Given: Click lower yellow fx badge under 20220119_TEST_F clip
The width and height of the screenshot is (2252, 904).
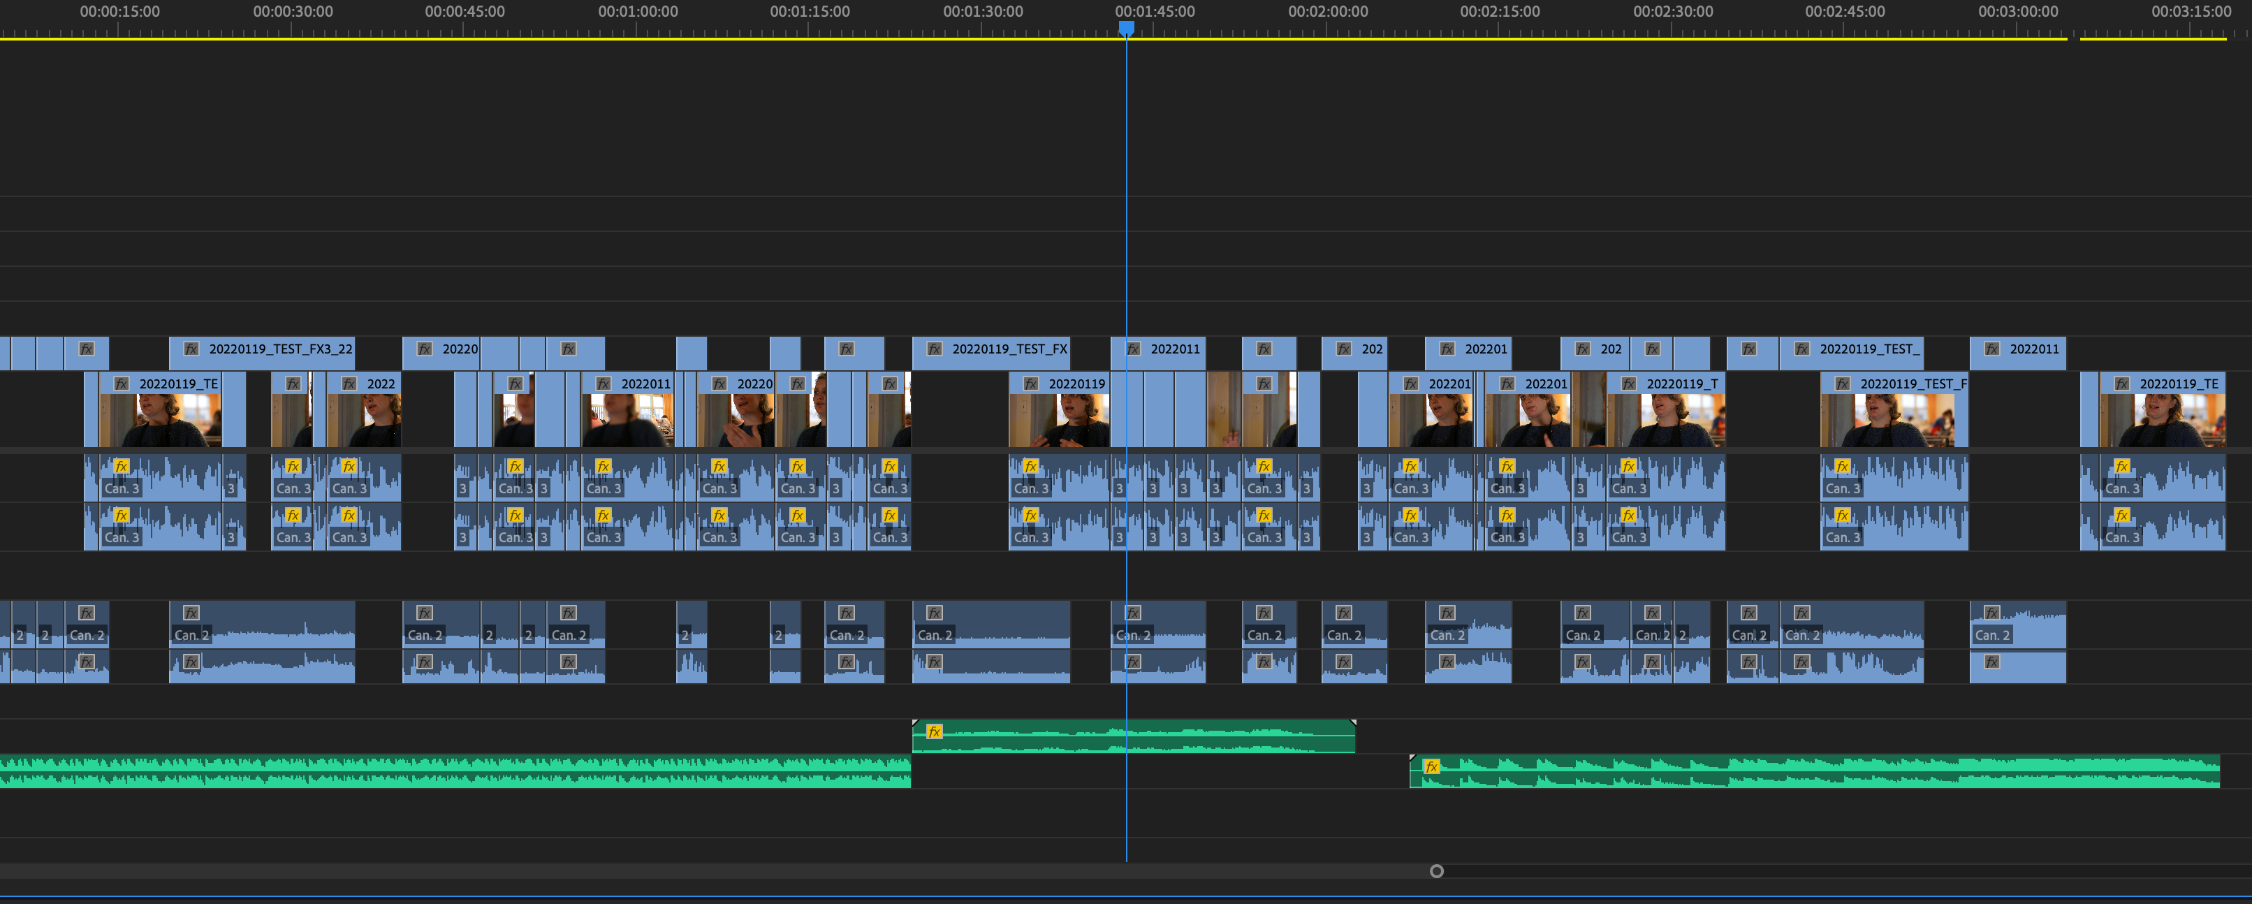Looking at the screenshot, I should click(x=1842, y=516).
